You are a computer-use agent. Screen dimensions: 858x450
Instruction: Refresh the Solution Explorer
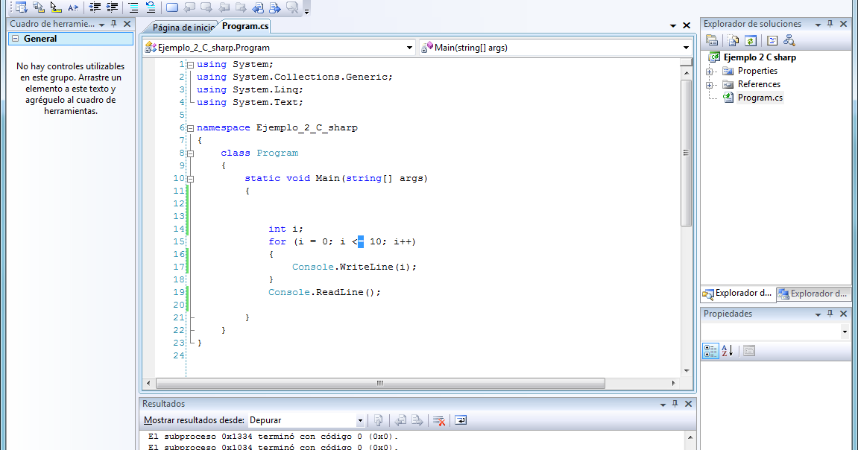[x=751, y=40]
